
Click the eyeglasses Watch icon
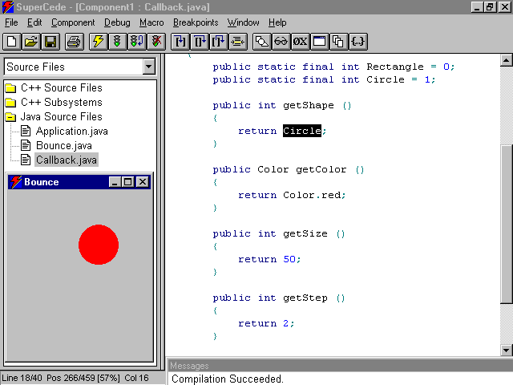[x=281, y=42]
